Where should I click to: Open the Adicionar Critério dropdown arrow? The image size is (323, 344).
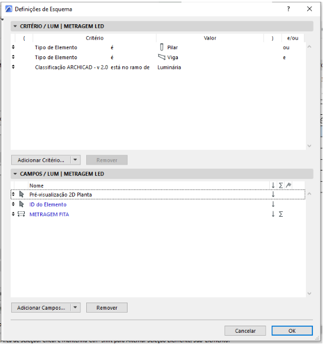coord(75,160)
